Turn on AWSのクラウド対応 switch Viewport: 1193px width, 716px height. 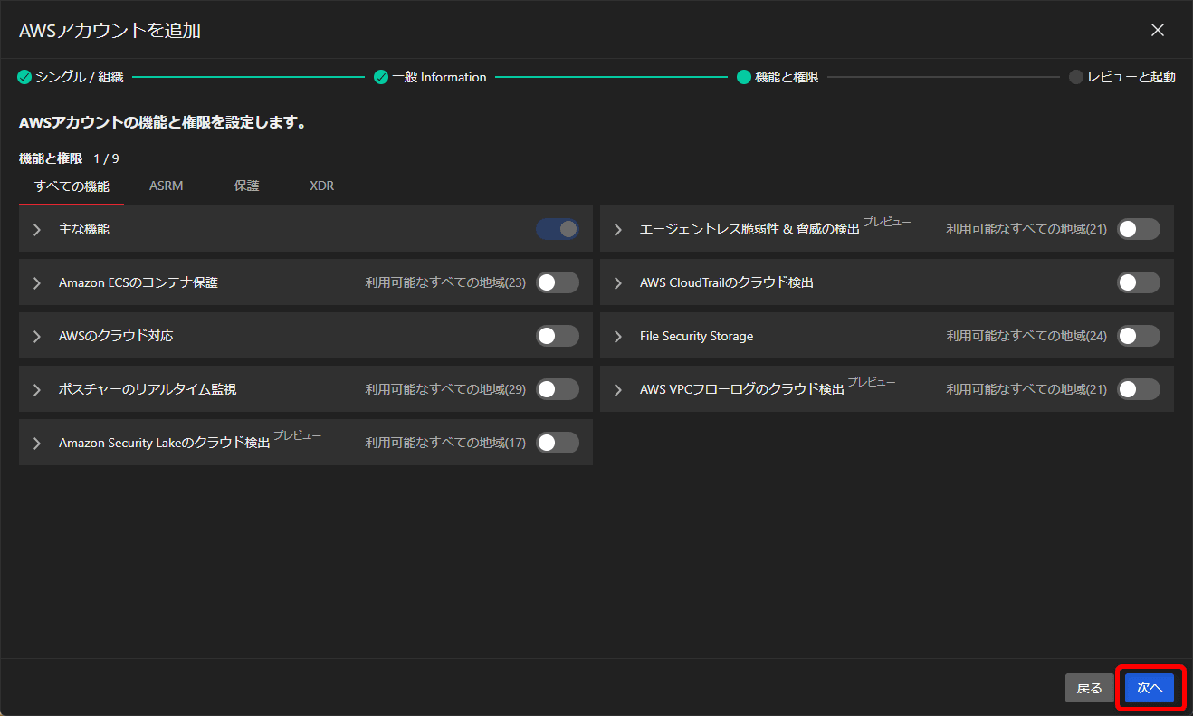(x=558, y=336)
